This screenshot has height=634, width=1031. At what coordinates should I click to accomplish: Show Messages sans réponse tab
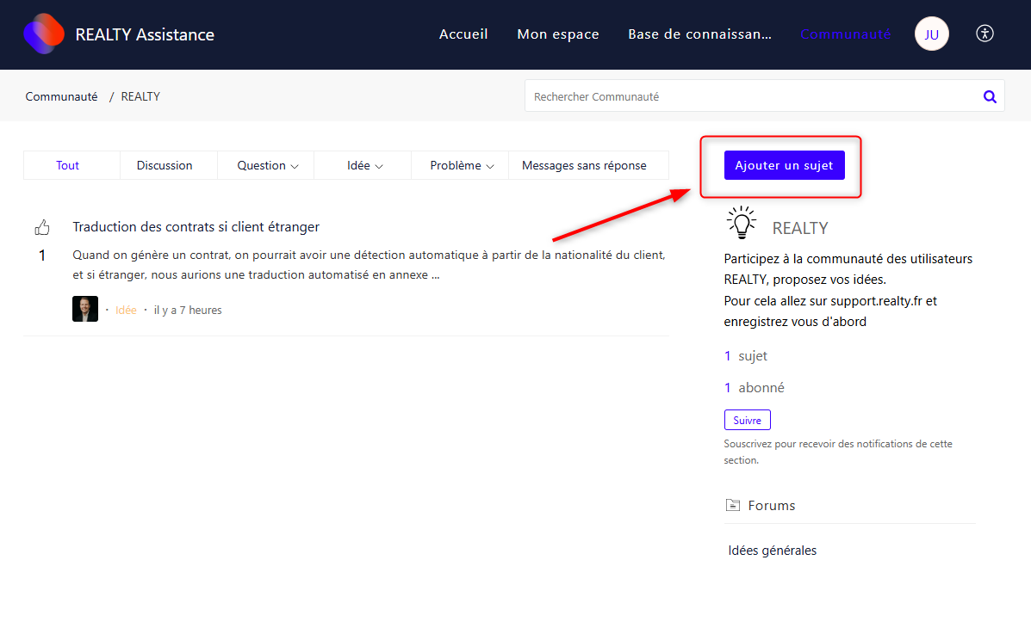pyautogui.click(x=584, y=165)
